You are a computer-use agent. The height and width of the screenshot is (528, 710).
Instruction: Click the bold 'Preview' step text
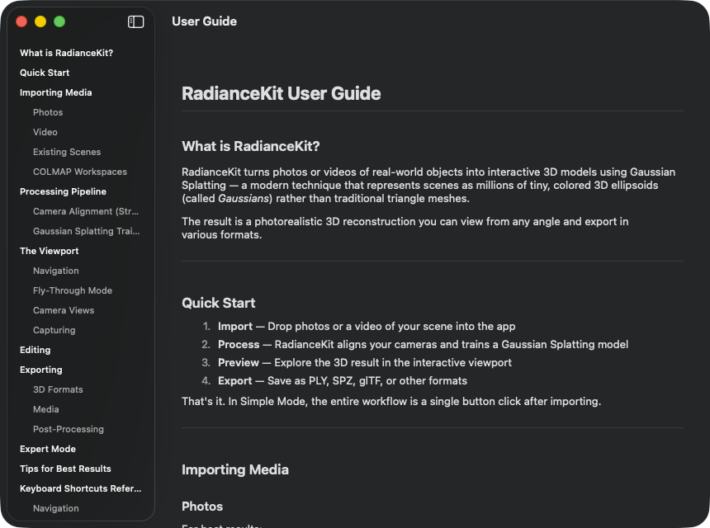238,362
